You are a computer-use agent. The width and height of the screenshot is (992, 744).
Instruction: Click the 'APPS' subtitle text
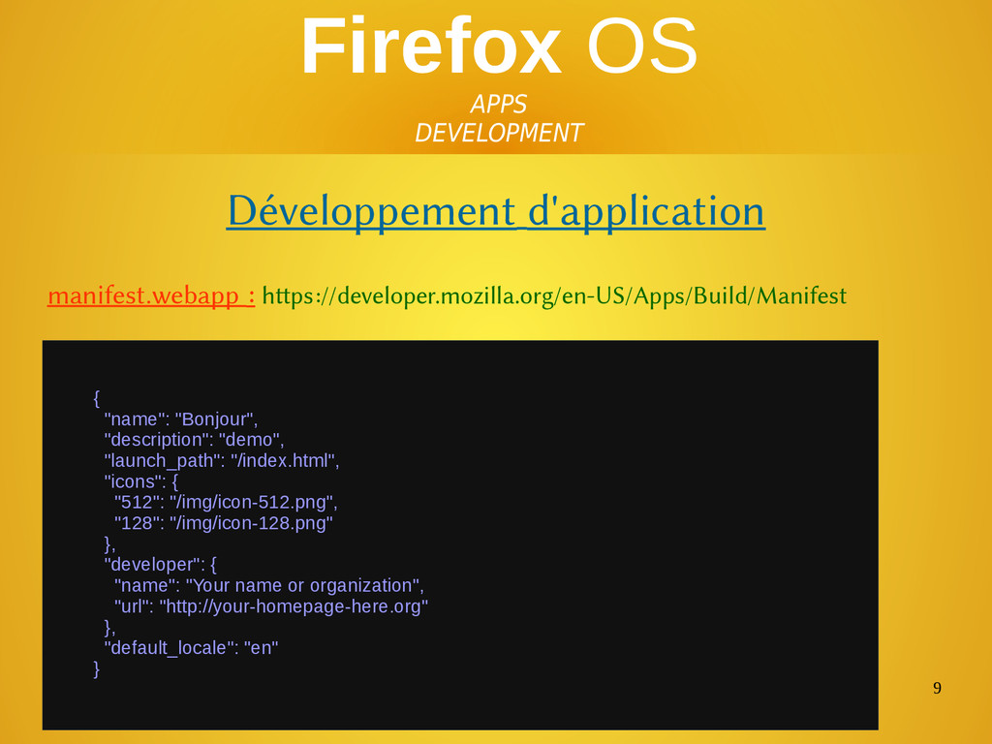pos(499,104)
